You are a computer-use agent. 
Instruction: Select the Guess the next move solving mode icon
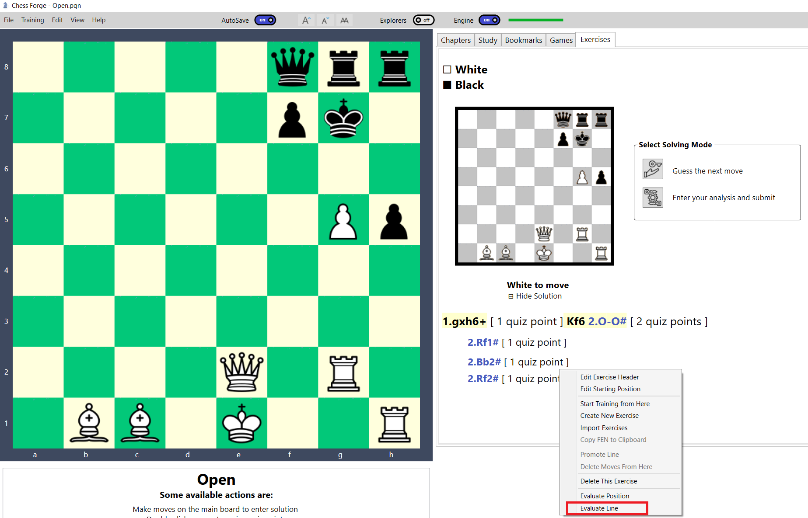click(653, 169)
